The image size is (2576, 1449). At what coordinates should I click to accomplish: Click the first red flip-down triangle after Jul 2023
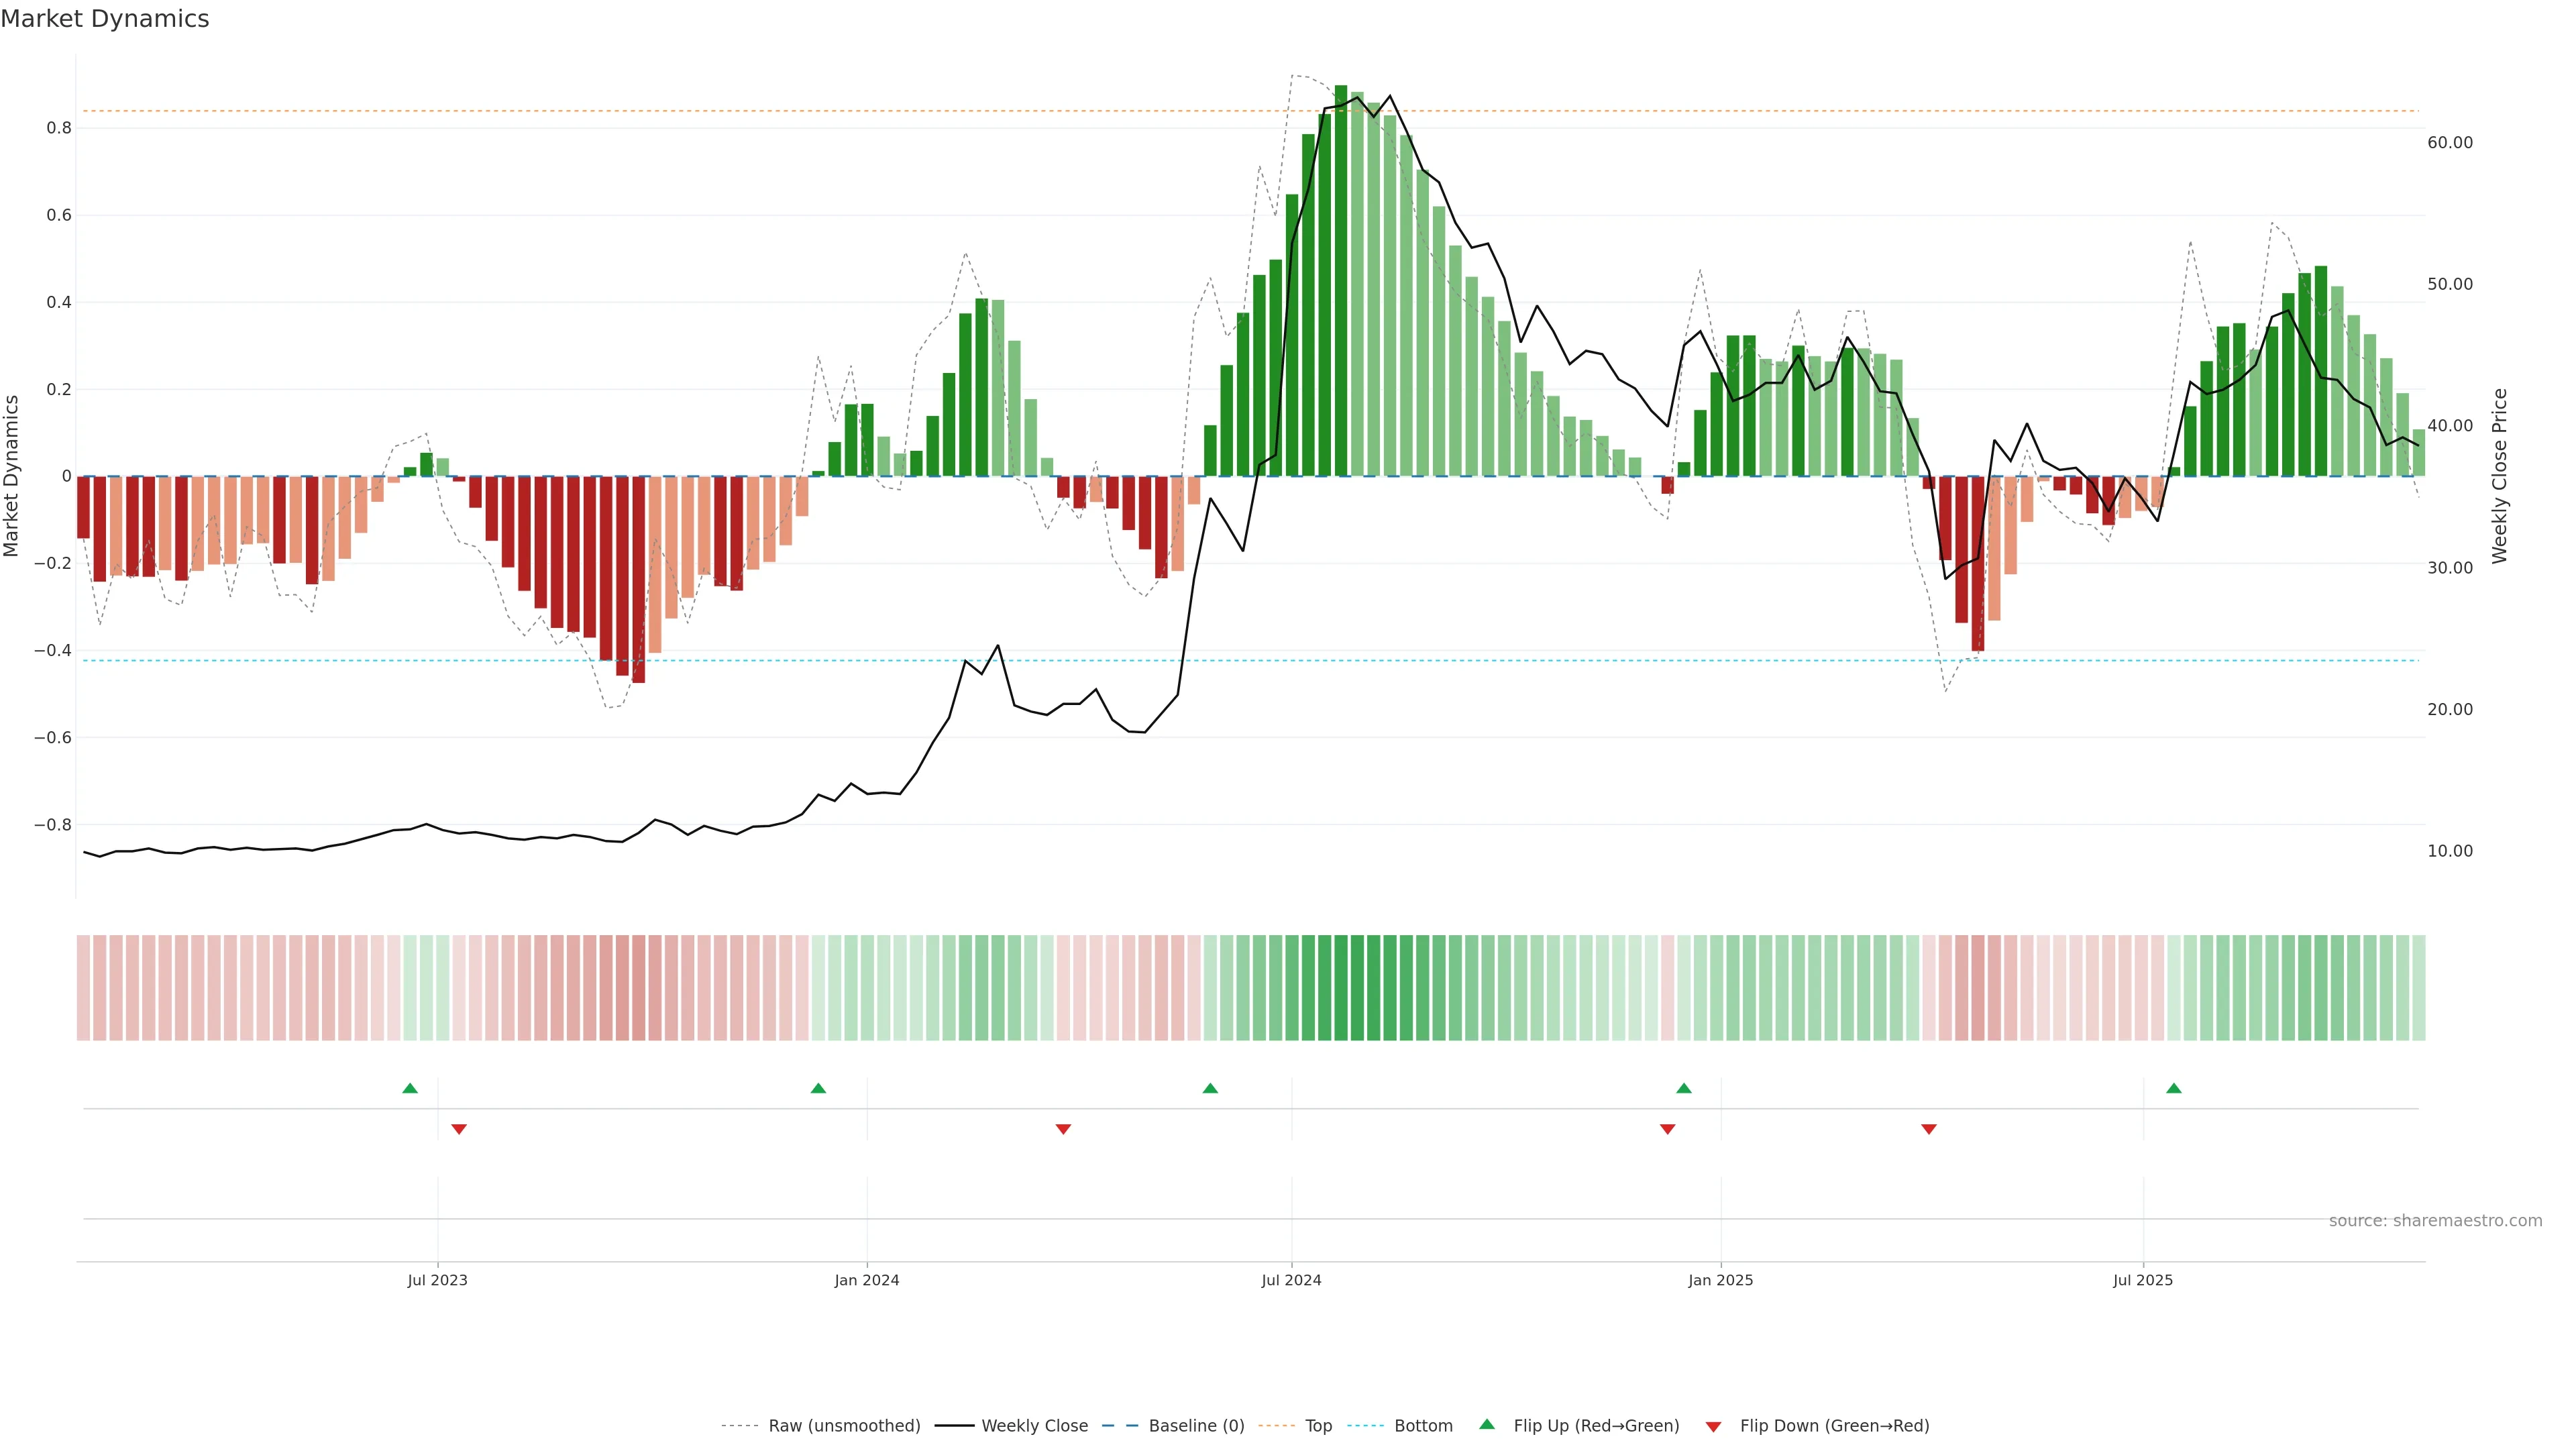point(459,1129)
